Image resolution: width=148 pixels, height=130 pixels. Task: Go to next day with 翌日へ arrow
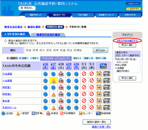(77, 58)
